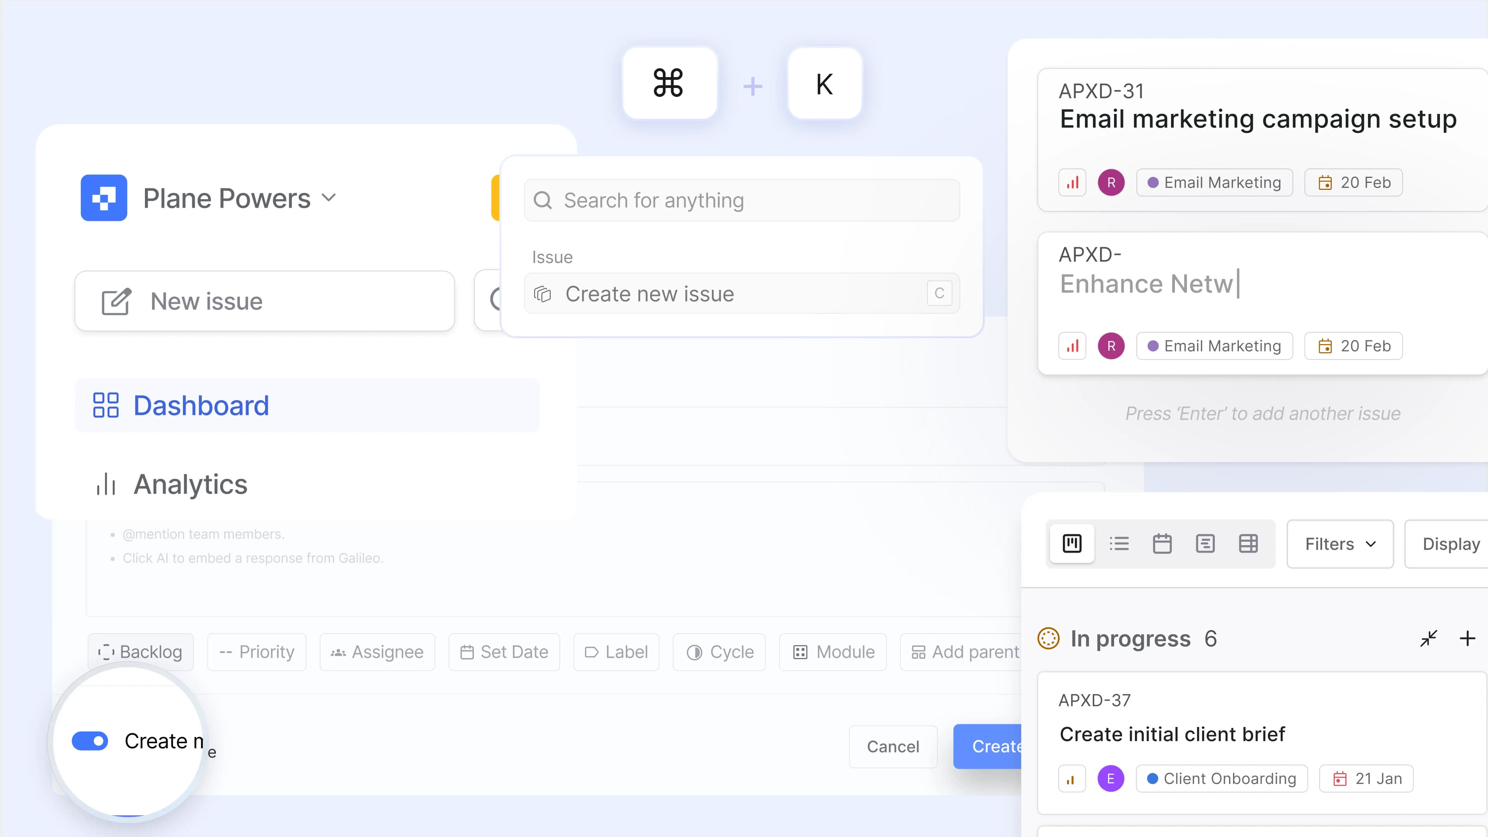Open the calendar view
Viewport: 1488px width, 837px height.
coord(1163,544)
